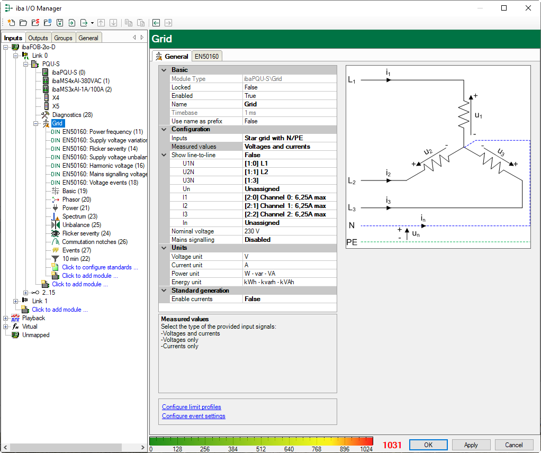This screenshot has width=541, height=453.
Task: Select the Diagnostics (28) hammer icon
Action: pyautogui.click(x=46, y=115)
